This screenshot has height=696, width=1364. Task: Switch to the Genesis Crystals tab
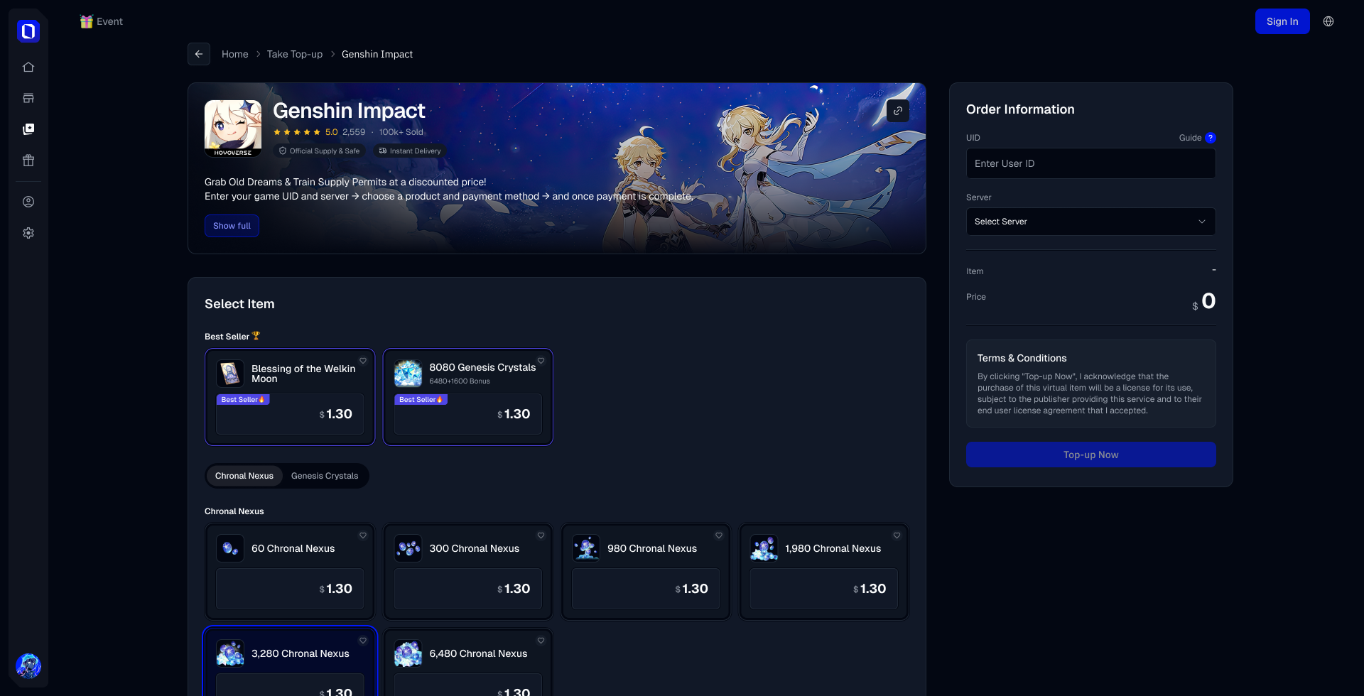pos(325,476)
